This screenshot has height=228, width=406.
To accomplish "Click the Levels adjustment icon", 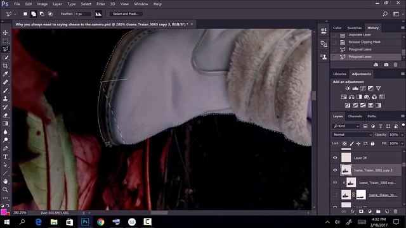I will point(355,89).
